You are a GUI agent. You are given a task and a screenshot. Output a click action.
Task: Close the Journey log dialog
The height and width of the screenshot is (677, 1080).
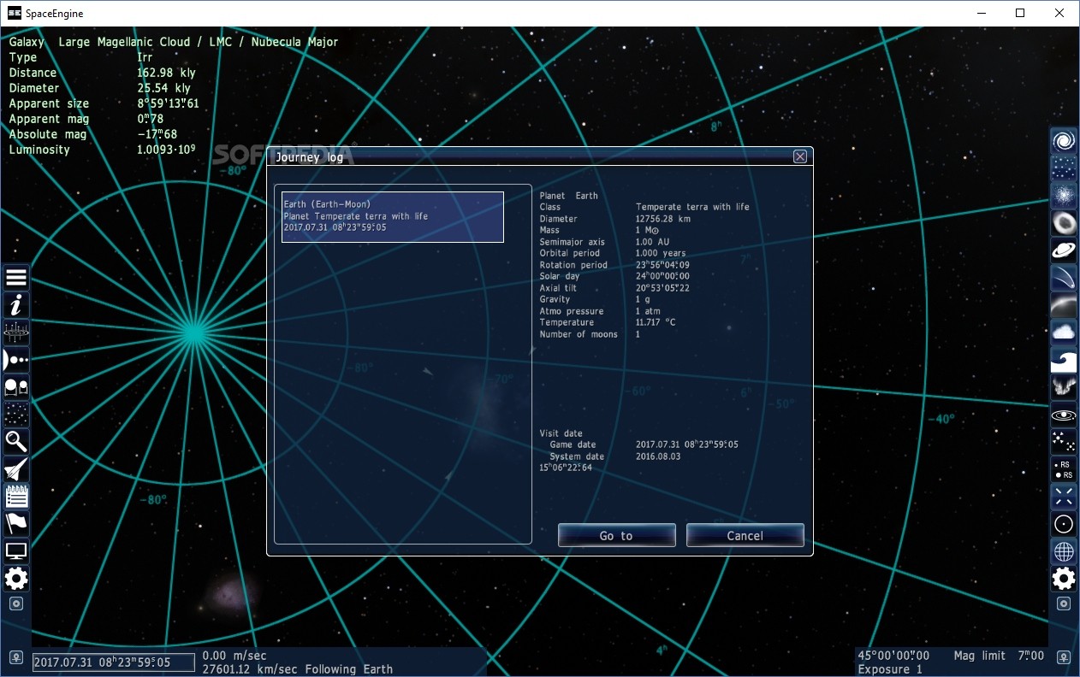800,156
